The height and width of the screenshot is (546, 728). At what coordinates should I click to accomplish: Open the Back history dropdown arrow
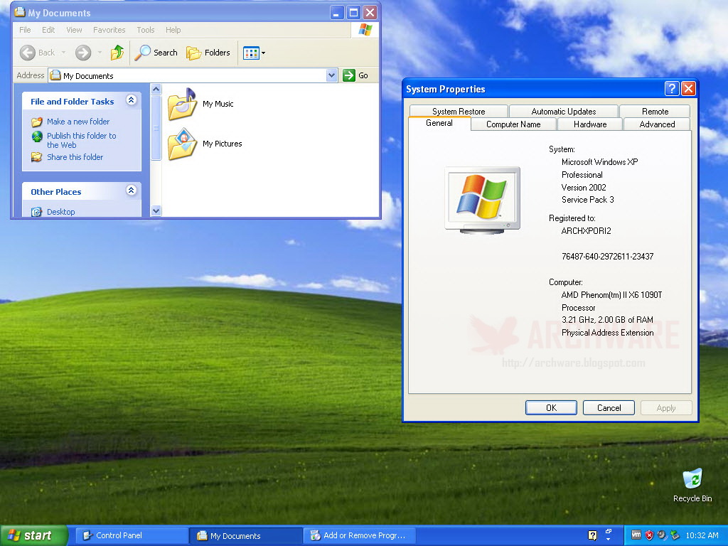click(x=63, y=53)
